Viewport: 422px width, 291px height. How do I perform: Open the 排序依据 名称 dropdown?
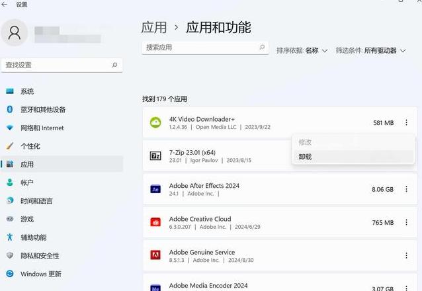pyautogui.click(x=302, y=51)
